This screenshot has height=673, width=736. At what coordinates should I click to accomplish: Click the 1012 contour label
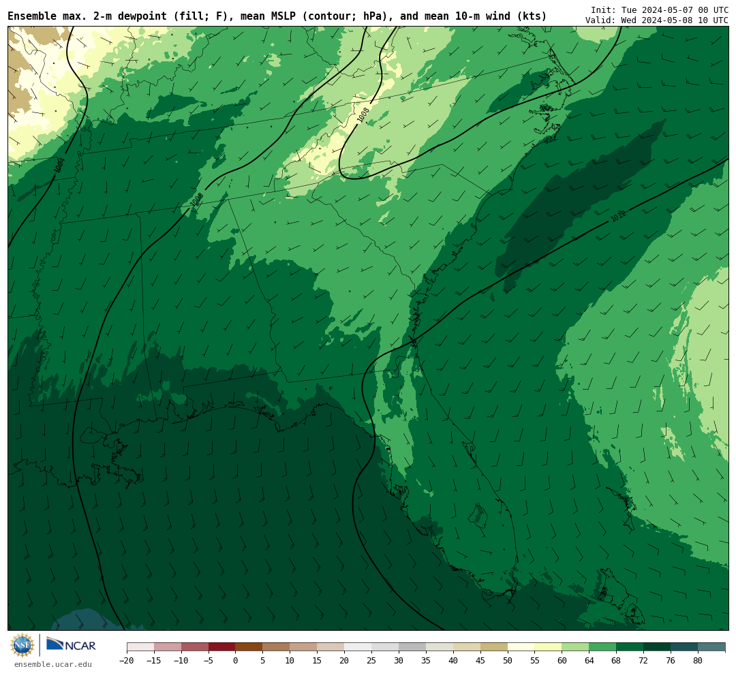[618, 216]
